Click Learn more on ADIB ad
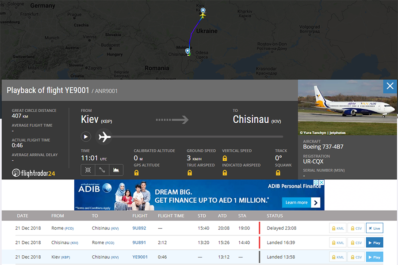Viewport: 398px width, 265px height. 300,203
